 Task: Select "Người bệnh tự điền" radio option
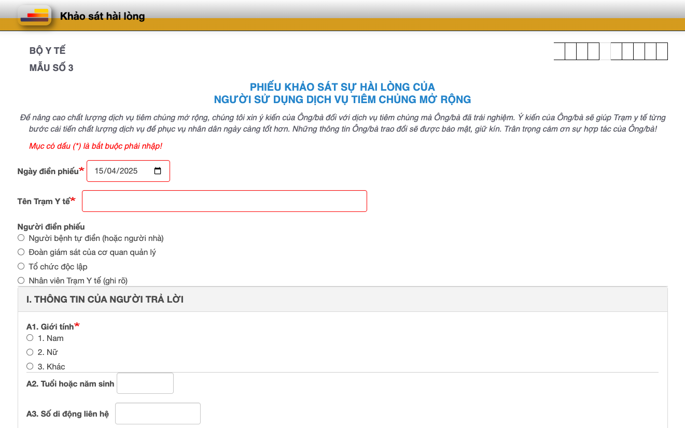pyautogui.click(x=21, y=238)
